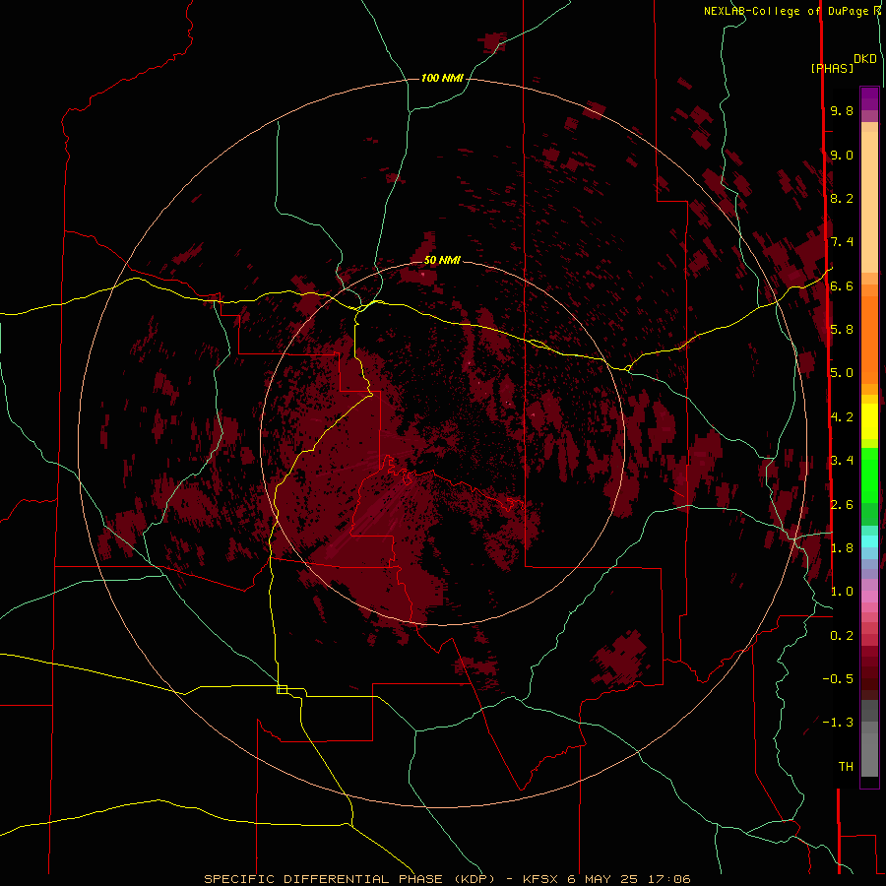
Task: Click the DKD label above the scale
Action: coord(865,59)
